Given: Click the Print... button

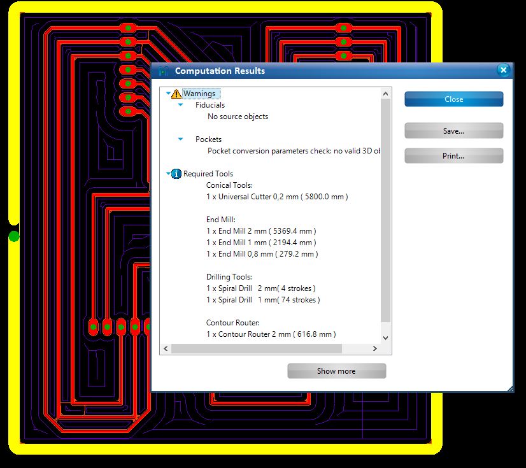Looking at the screenshot, I should (454, 156).
